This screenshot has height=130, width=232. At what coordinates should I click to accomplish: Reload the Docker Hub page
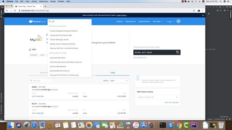[14, 10]
